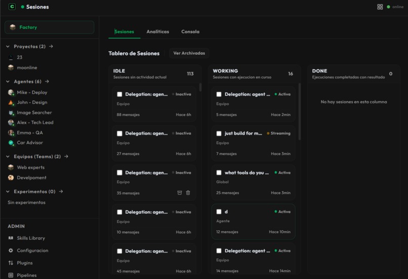
Task: Click Mike - Deploy agent avatar
Action: 11,92
